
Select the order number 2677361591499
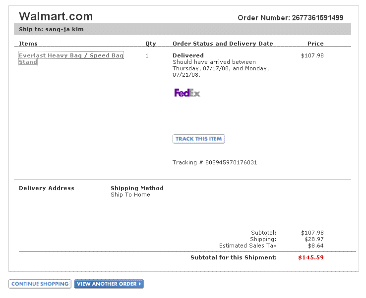[317, 18]
